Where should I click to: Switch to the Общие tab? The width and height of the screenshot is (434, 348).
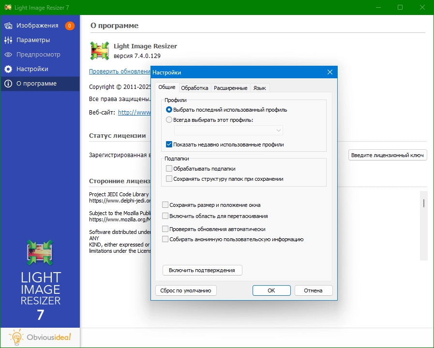pyautogui.click(x=167, y=87)
